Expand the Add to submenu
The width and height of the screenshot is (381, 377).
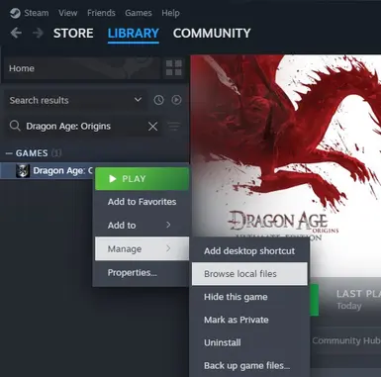[142, 226]
